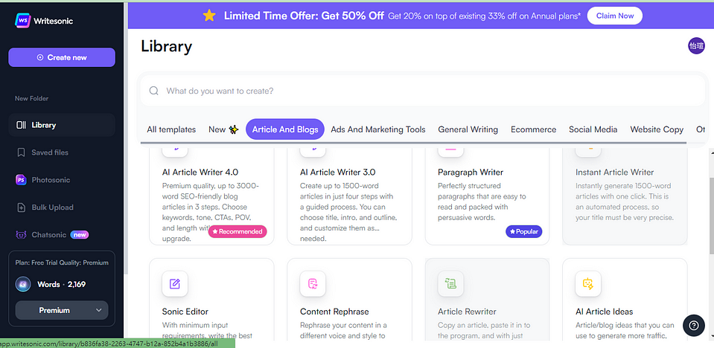The width and height of the screenshot is (714, 348).
Task: Select the Social Media tab
Action: tap(593, 129)
